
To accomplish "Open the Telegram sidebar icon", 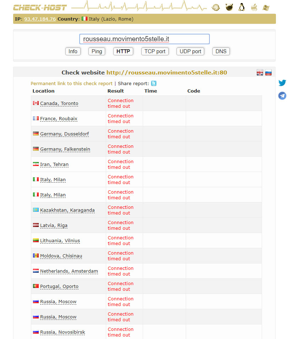I will [282, 95].
